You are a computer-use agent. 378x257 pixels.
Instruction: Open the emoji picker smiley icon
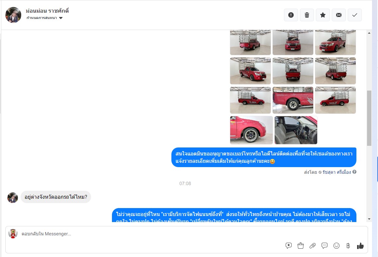click(x=336, y=246)
